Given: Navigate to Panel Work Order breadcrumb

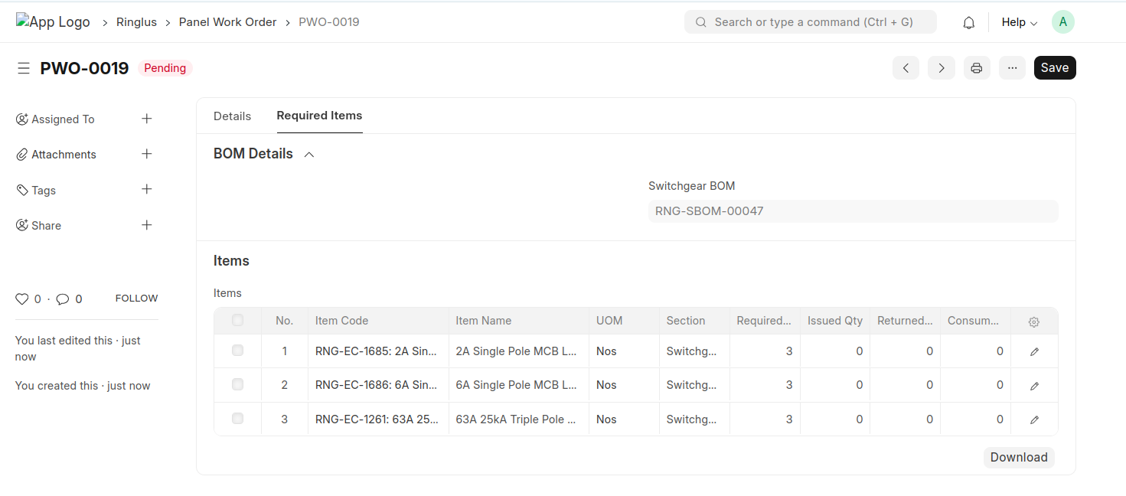Looking at the screenshot, I should click(x=227, y=22).
